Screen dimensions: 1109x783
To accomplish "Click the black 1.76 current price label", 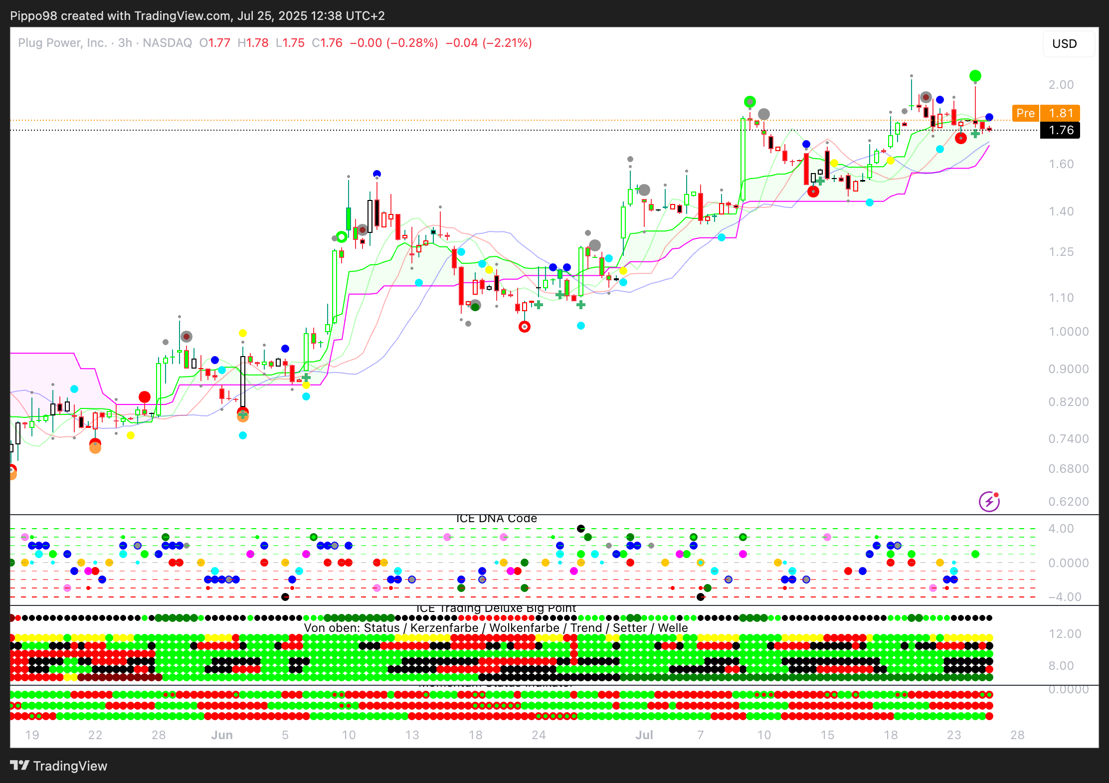I will pos(1060,130).
